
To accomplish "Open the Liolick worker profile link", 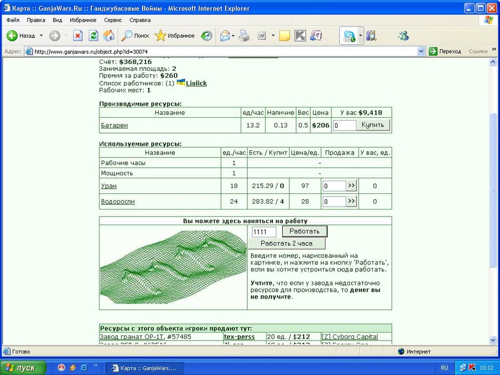I will 196,83.
